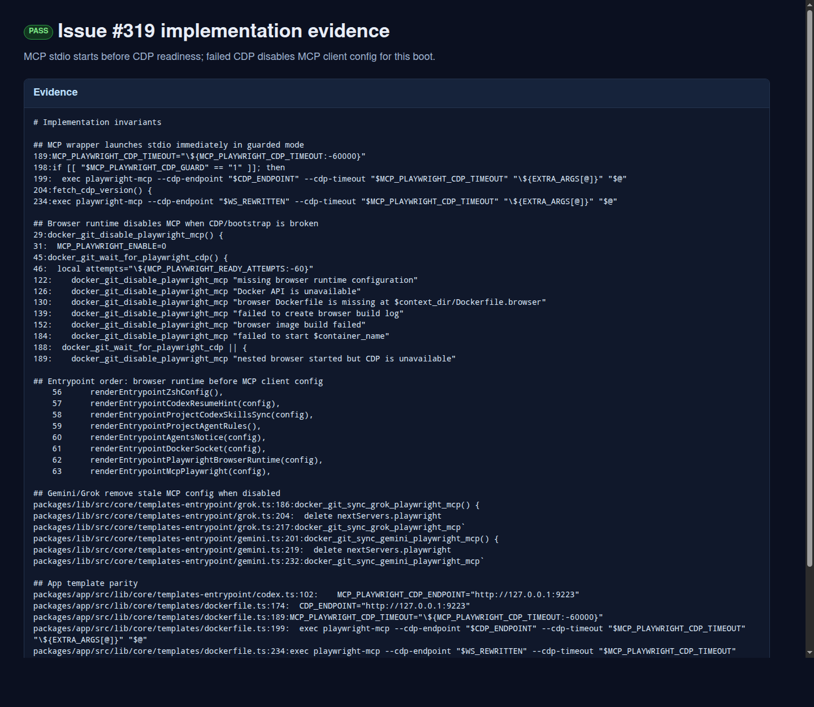Click dockerfile.ts:234 exec playwright-mcp line
Image resolution: width=814 pixels, height=707 pixels.
coord(385,652)
